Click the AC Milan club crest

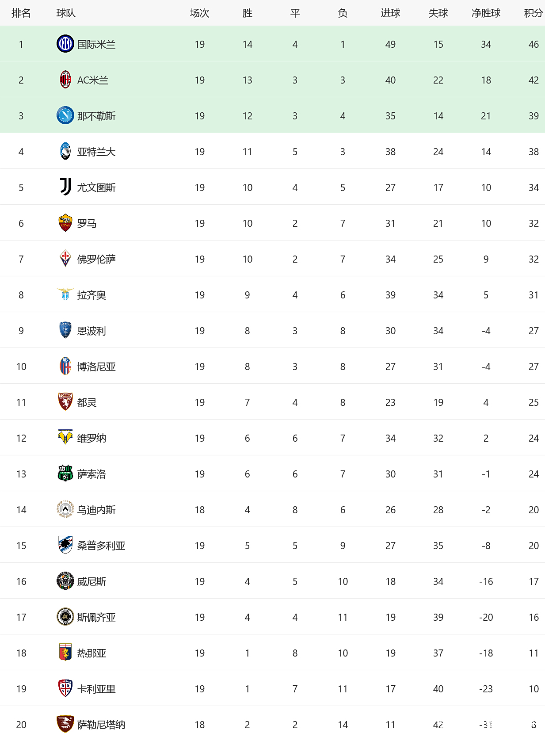(x=65, y=80)
